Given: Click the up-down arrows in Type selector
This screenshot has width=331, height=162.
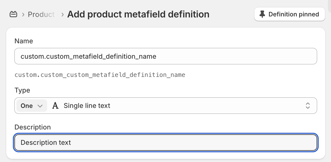Looking at the screenshot, I should pyautogui.click(x=308, y=106).
